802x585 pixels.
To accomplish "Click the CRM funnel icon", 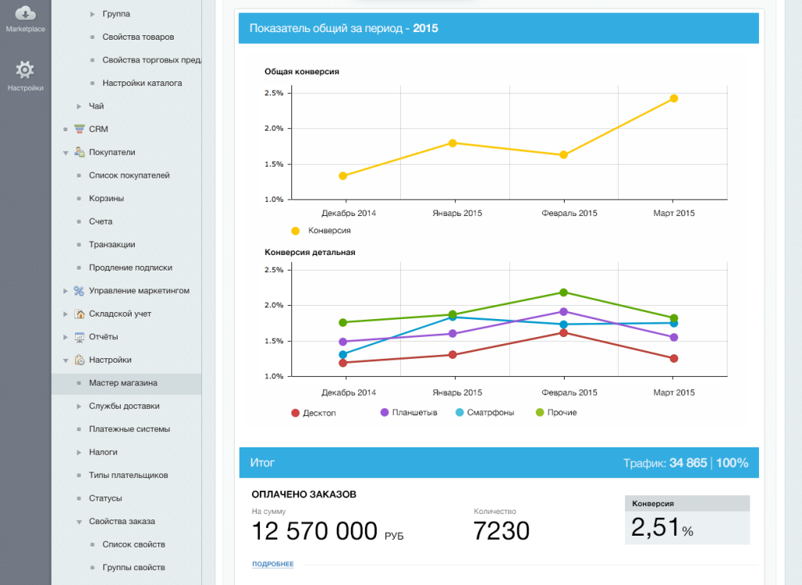I will point(79,129).
